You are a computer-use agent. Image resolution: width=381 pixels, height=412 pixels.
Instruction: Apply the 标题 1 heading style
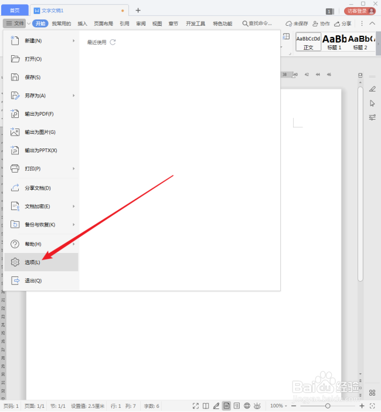(334, 42)
